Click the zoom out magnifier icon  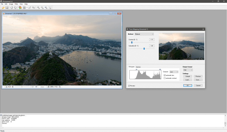(x=42, y=8)
